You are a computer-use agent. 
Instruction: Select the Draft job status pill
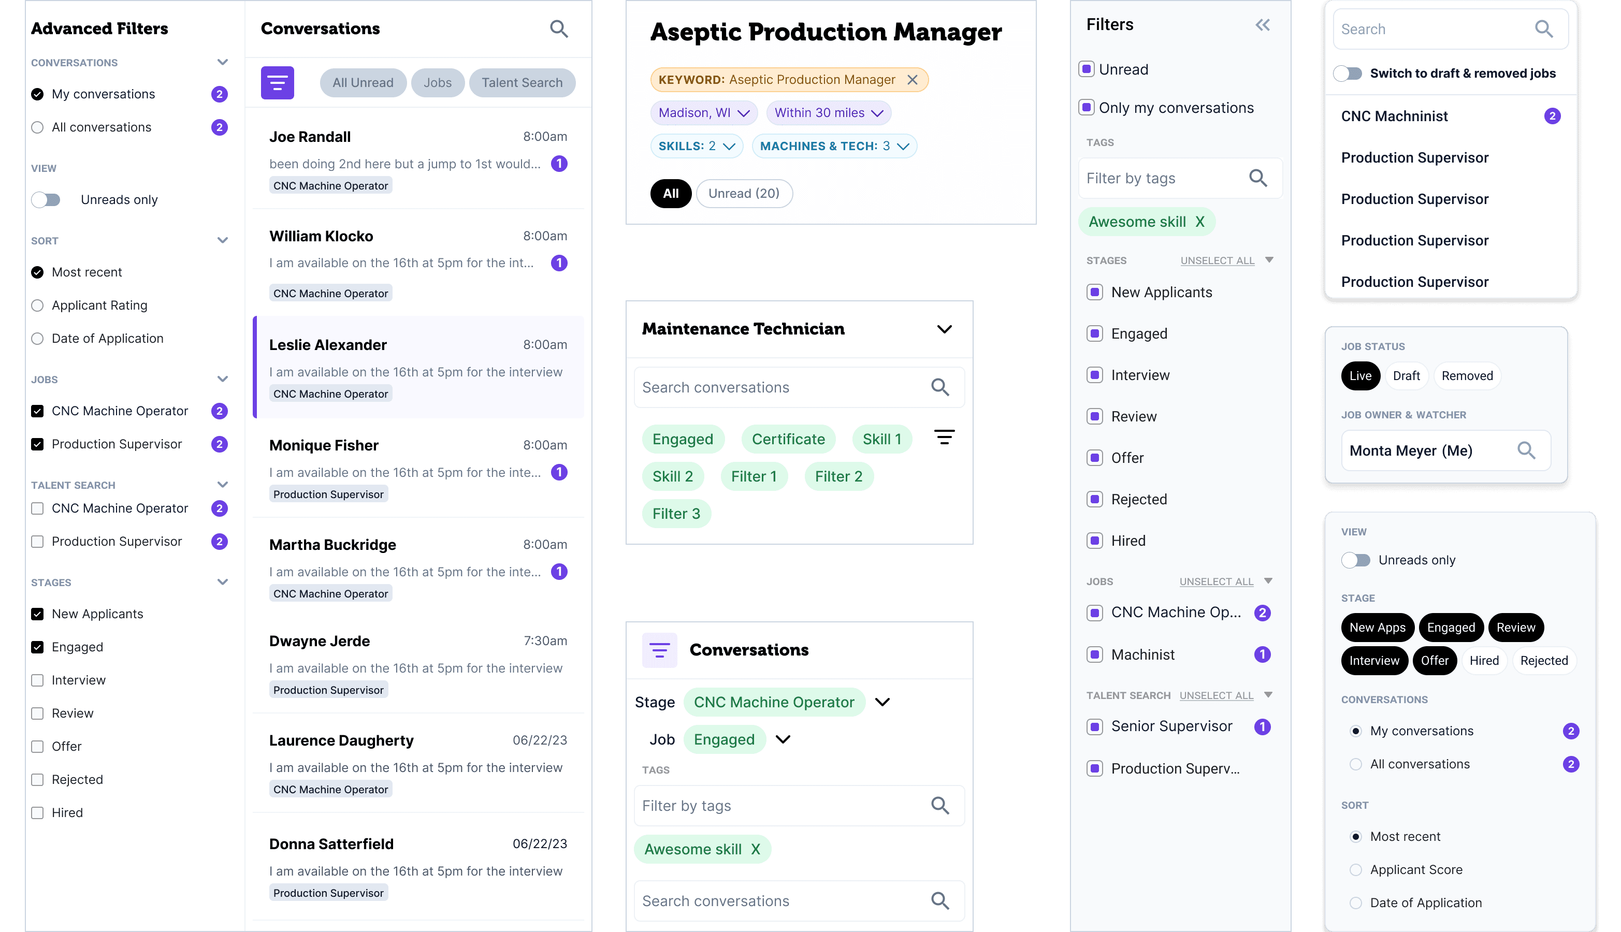pos(1406,376)
